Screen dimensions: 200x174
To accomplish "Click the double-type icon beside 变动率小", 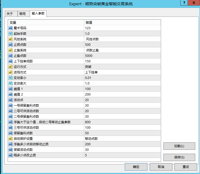I will 11,78.
